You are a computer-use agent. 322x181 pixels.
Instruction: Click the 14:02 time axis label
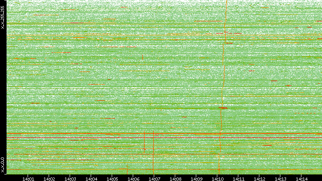(x=49, y=179)
